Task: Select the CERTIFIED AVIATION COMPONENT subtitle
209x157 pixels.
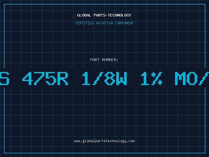Action: tap(104, 23)
